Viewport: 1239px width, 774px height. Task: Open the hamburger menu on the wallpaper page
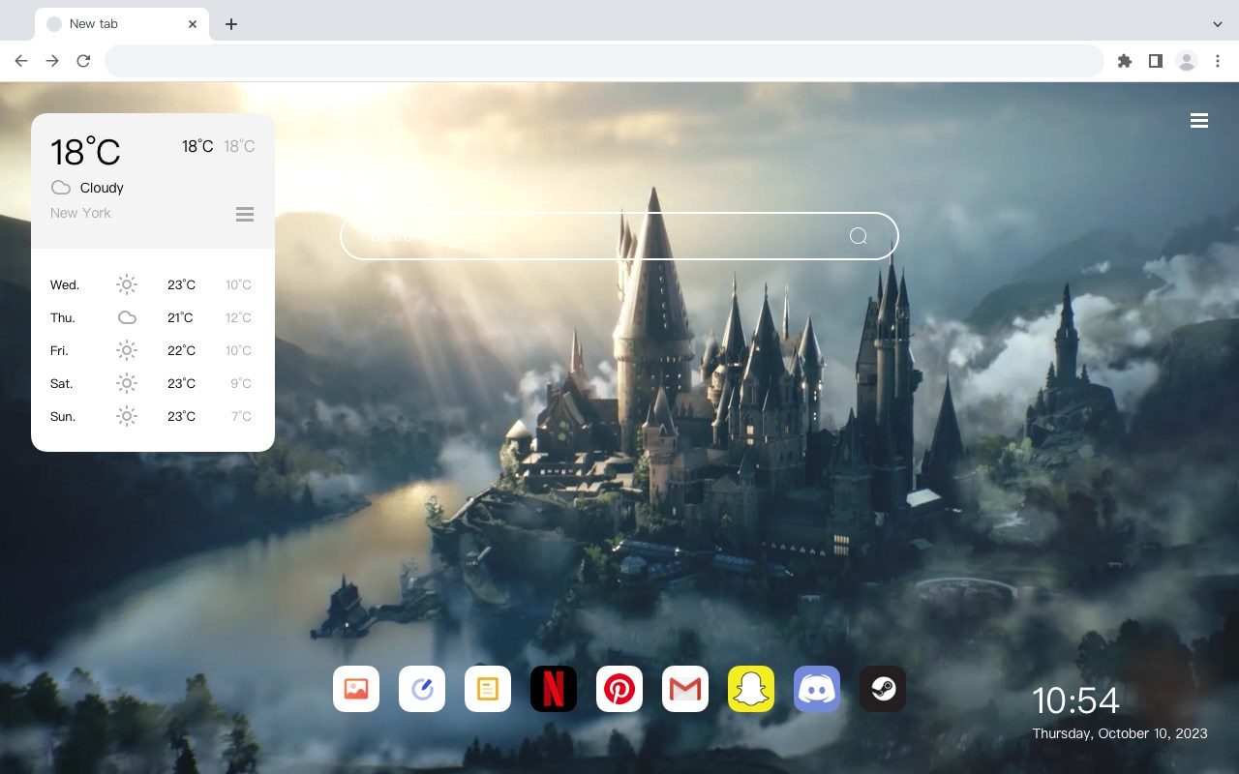1199,121
